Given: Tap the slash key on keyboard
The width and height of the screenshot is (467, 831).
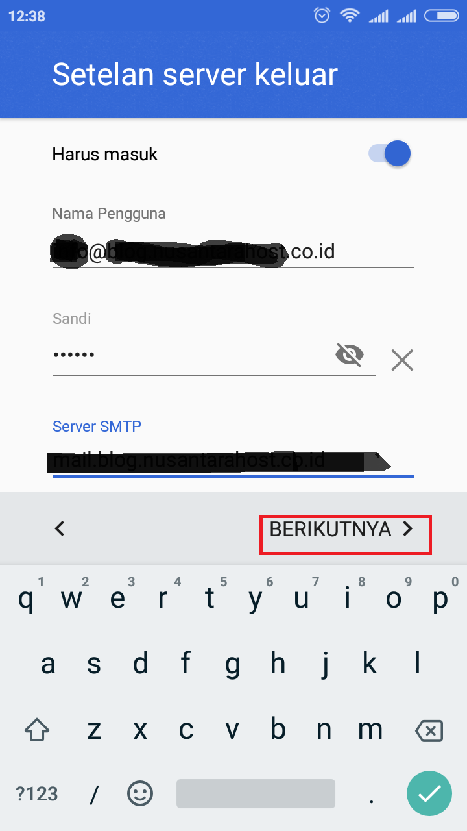Looking at the screenshot, I should (x=95, y=793).
